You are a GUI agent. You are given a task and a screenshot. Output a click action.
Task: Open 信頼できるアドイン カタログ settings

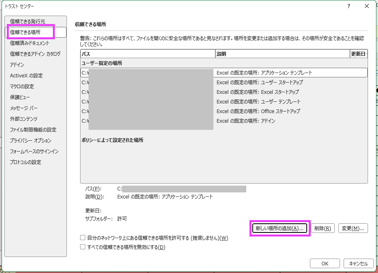coord(35,54)
